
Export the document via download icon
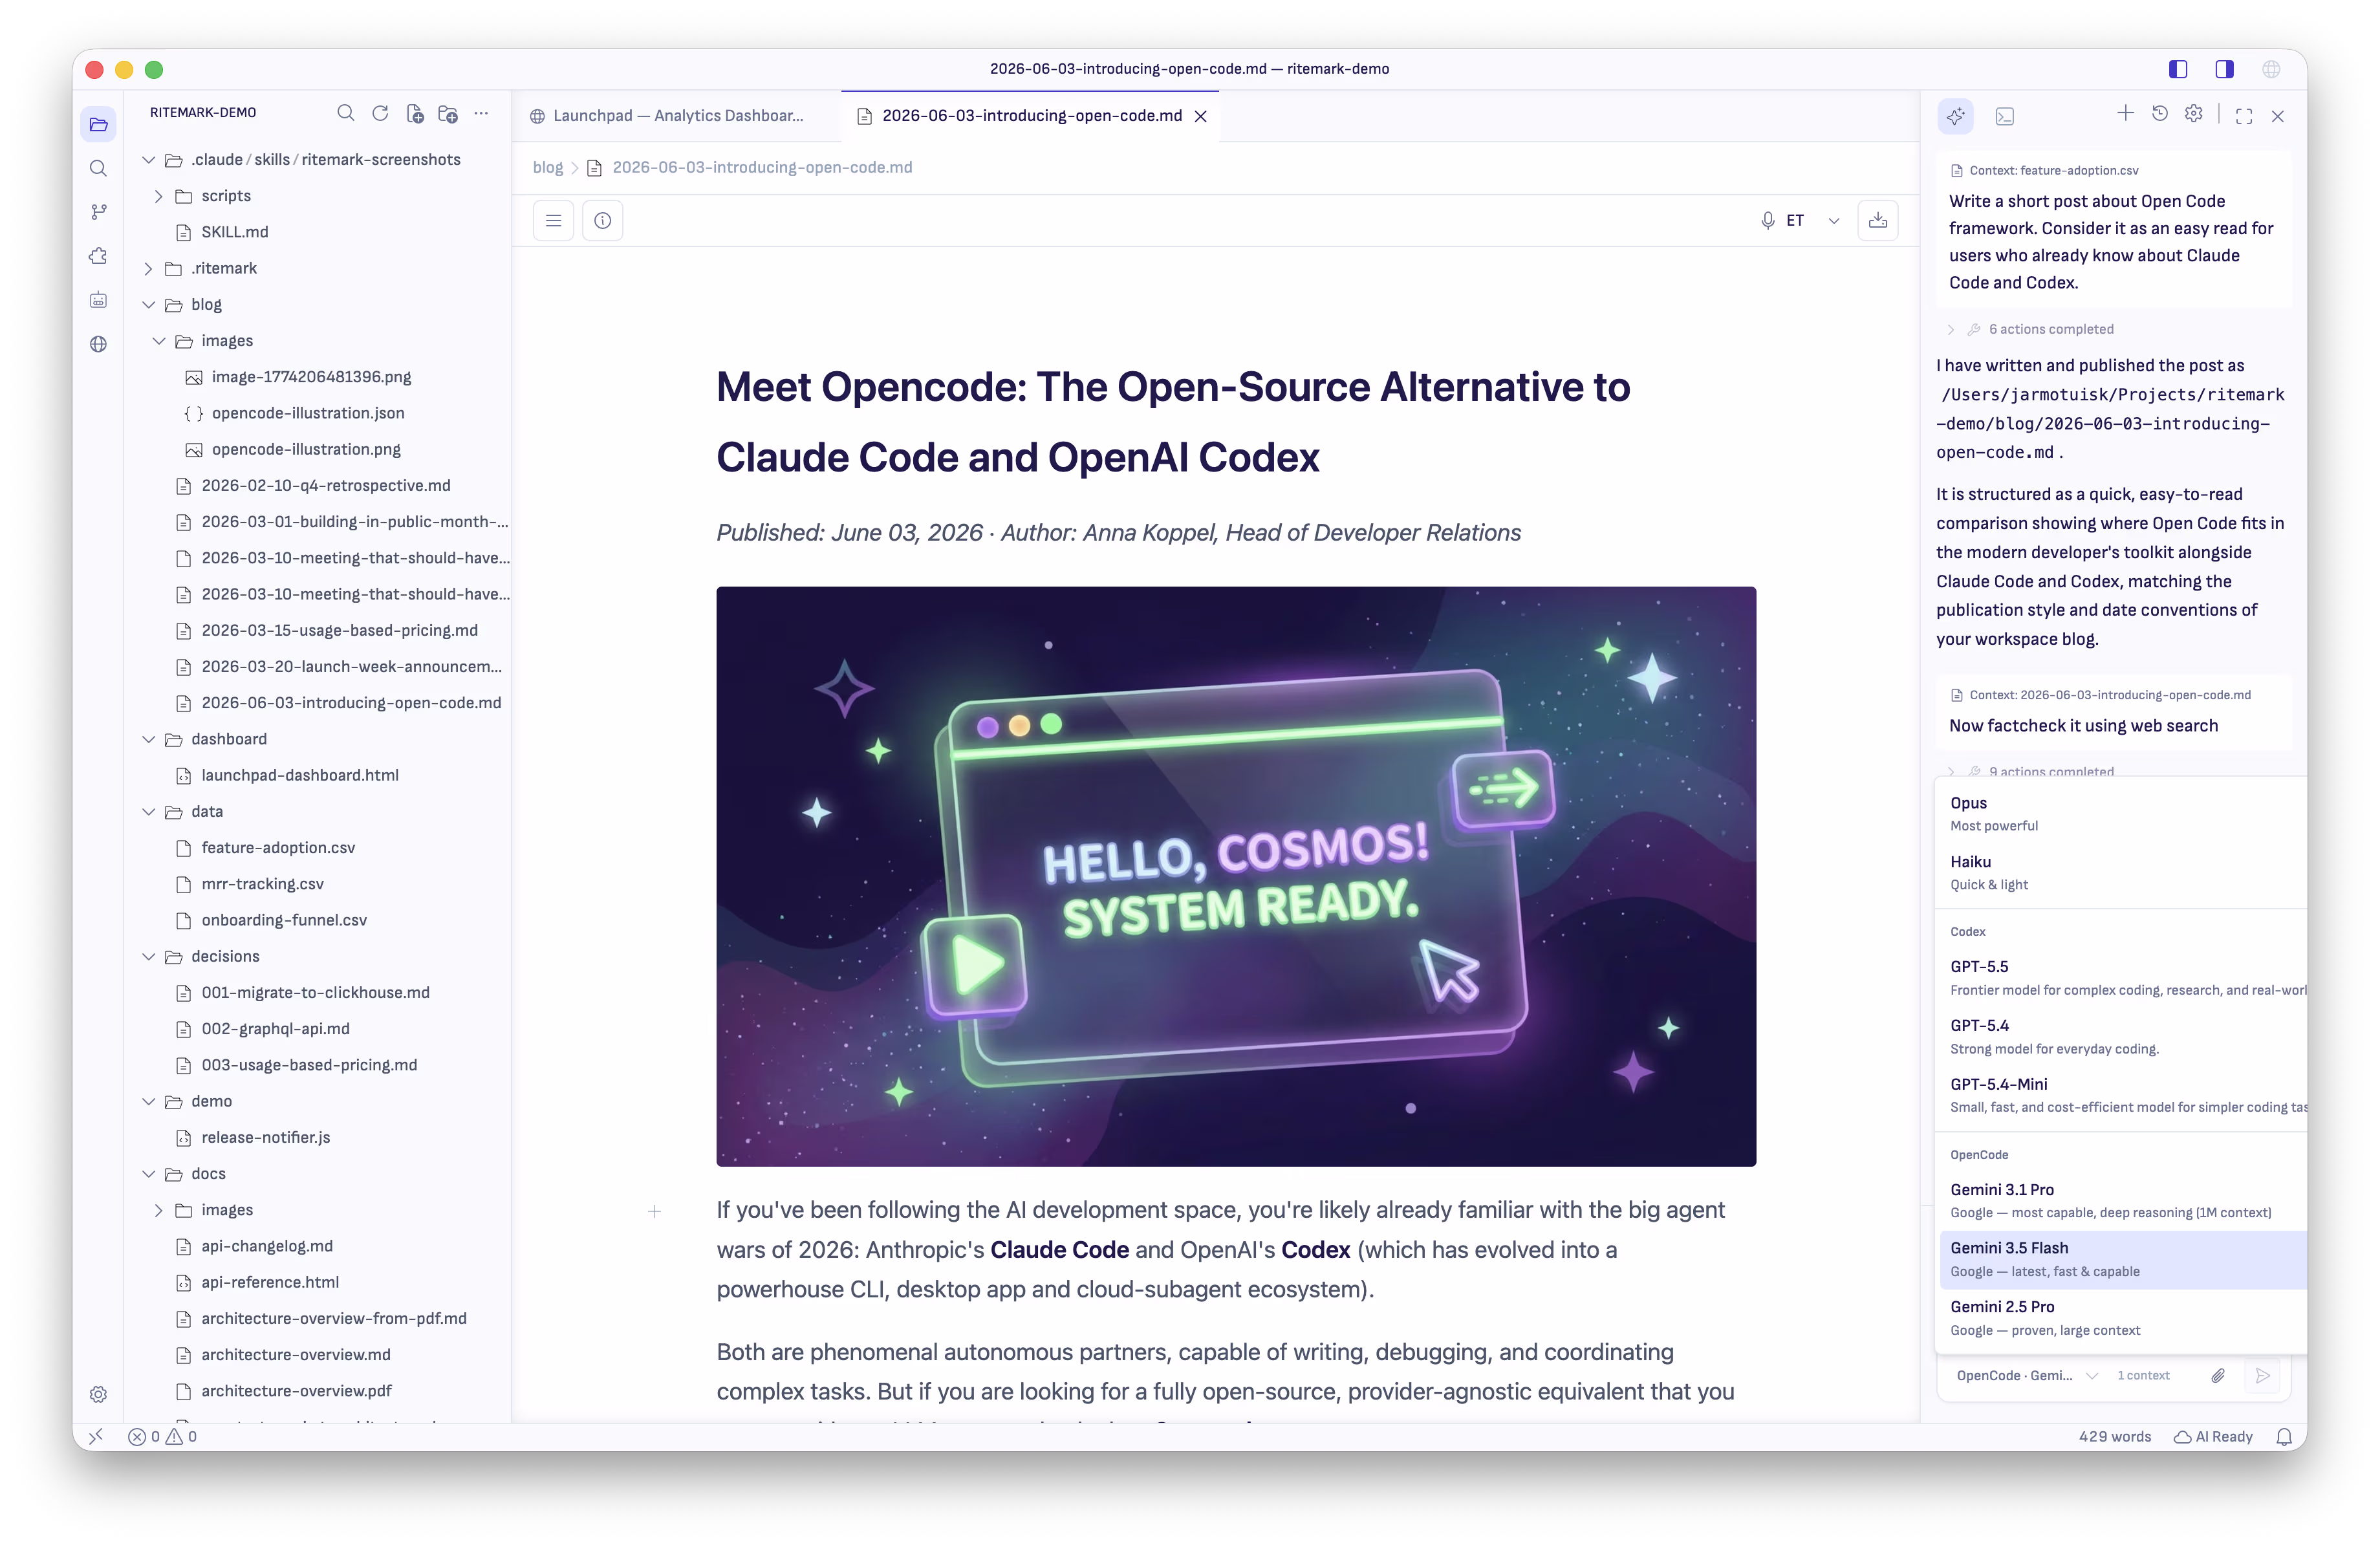pos(1877,220)
